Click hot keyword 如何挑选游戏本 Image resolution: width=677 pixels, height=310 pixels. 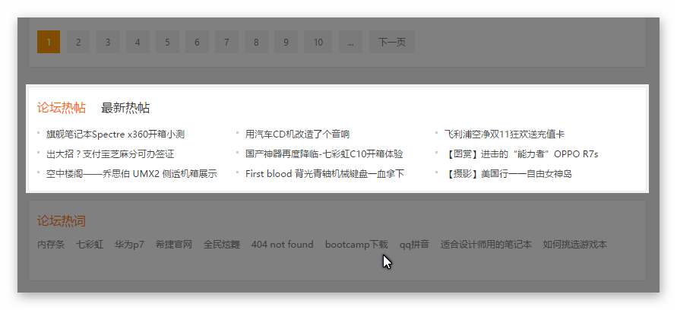(575, 245)
